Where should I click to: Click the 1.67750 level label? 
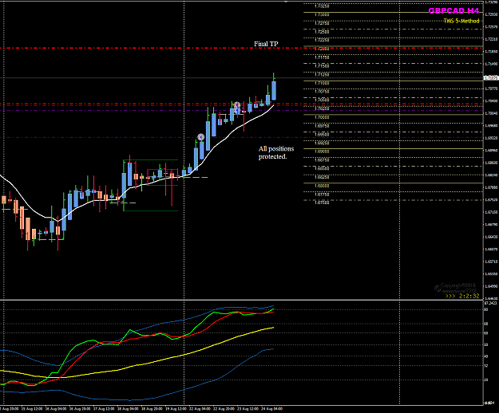(322, 195)
